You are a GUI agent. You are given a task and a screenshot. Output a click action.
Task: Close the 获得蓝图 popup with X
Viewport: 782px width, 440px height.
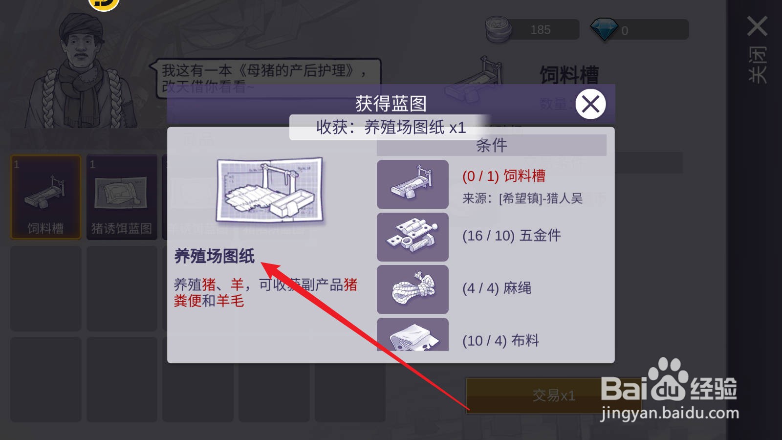point(590,104)
